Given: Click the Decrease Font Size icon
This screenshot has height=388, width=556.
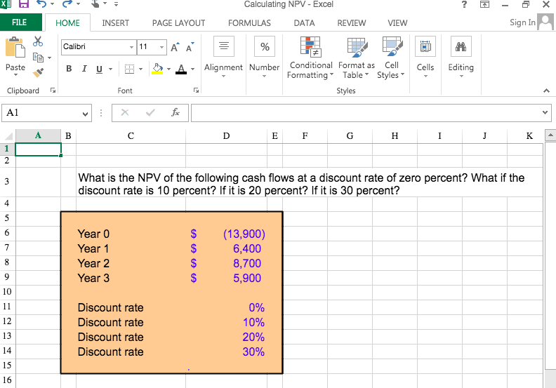Looking at the screenshot, I should click(190, 47).
